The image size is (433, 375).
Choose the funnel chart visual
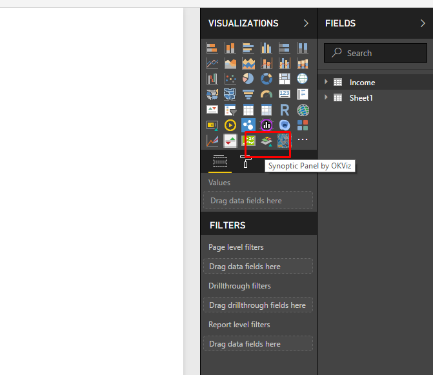point(248,94)
